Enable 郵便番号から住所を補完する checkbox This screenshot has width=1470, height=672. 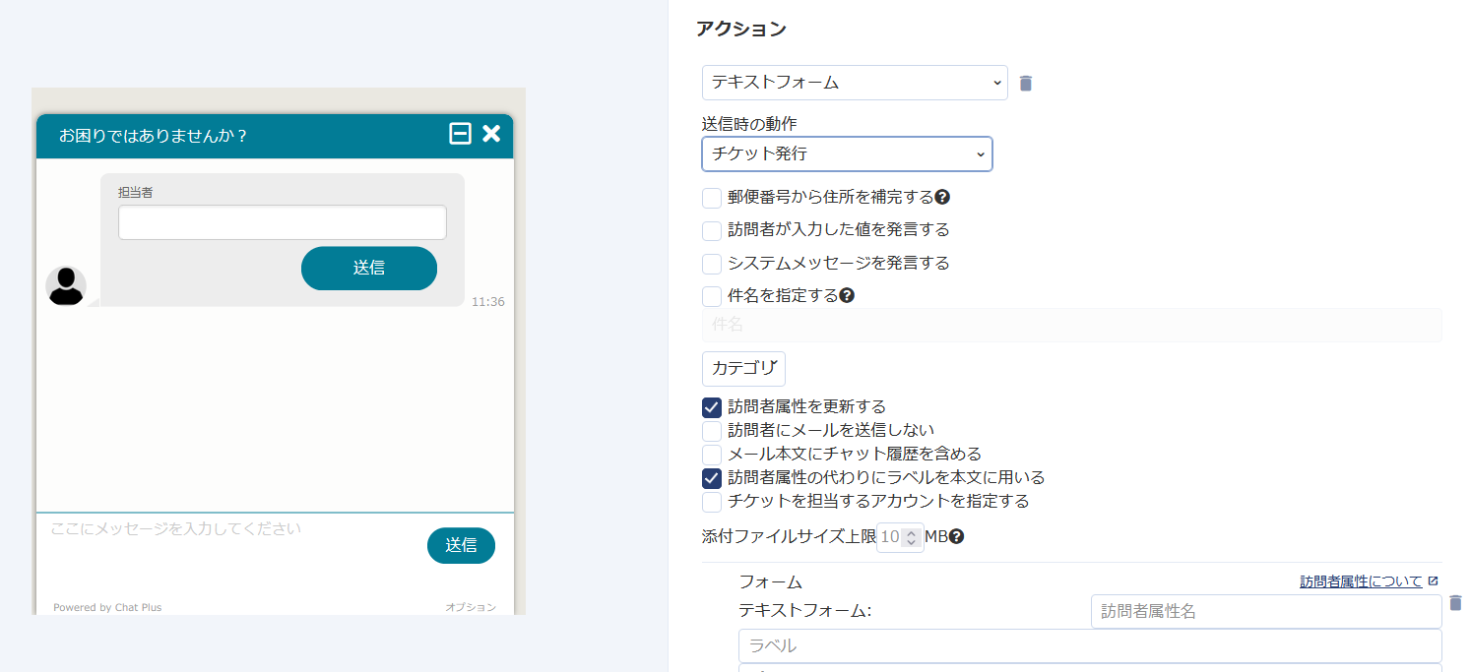(x=712, y=199)
